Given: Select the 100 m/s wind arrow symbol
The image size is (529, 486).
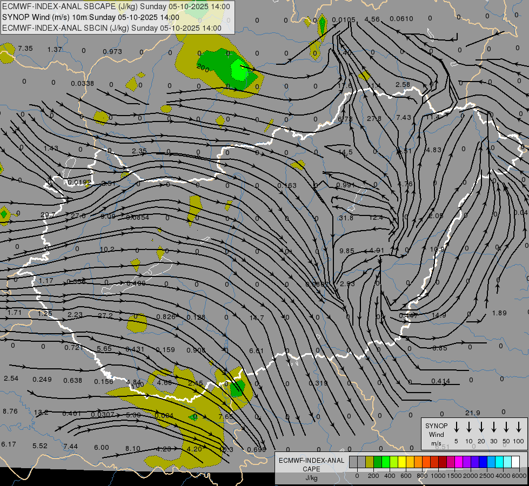Looking at the screenshot, I should (x=519, y=427).
